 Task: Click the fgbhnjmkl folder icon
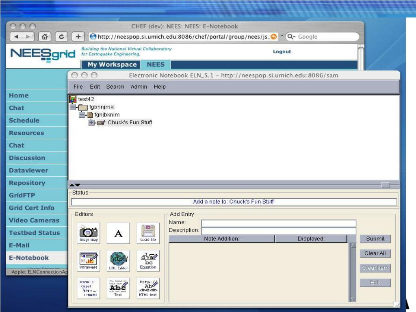tap(83, 107)
